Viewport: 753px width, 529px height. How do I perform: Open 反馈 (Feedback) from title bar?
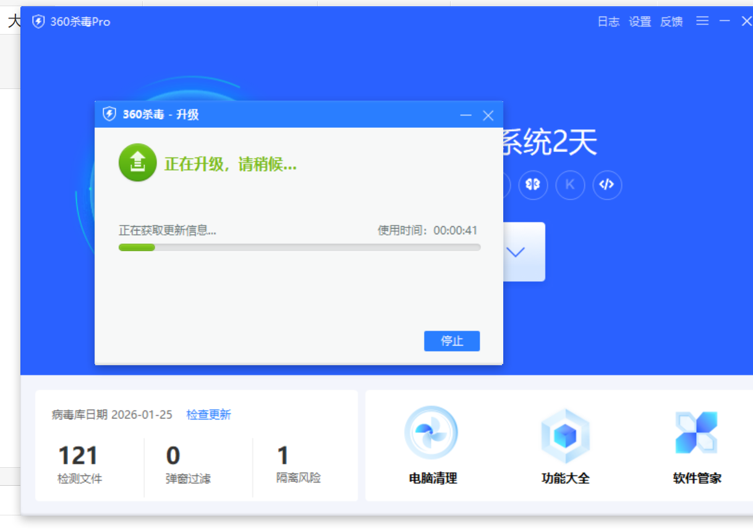click(x=671, y=21)
